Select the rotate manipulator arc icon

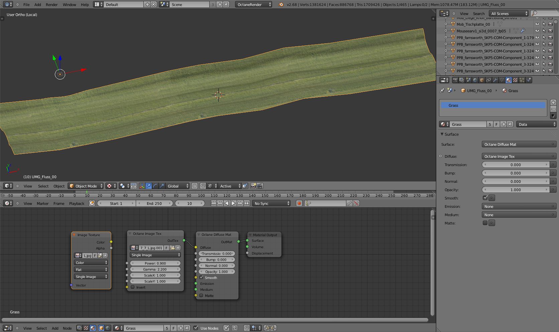click(x=155, y=186)
